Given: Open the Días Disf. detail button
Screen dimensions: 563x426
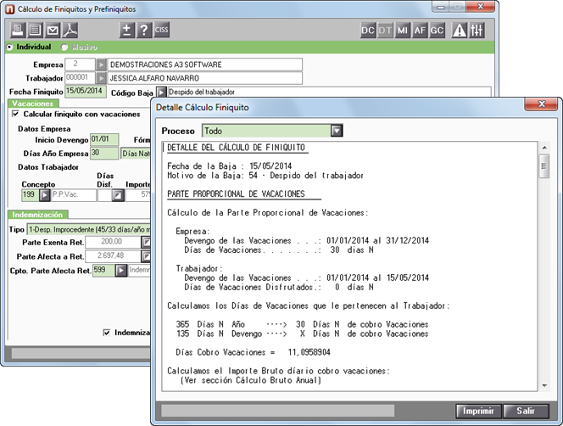Looking at the screenshot, I should 118,195.
